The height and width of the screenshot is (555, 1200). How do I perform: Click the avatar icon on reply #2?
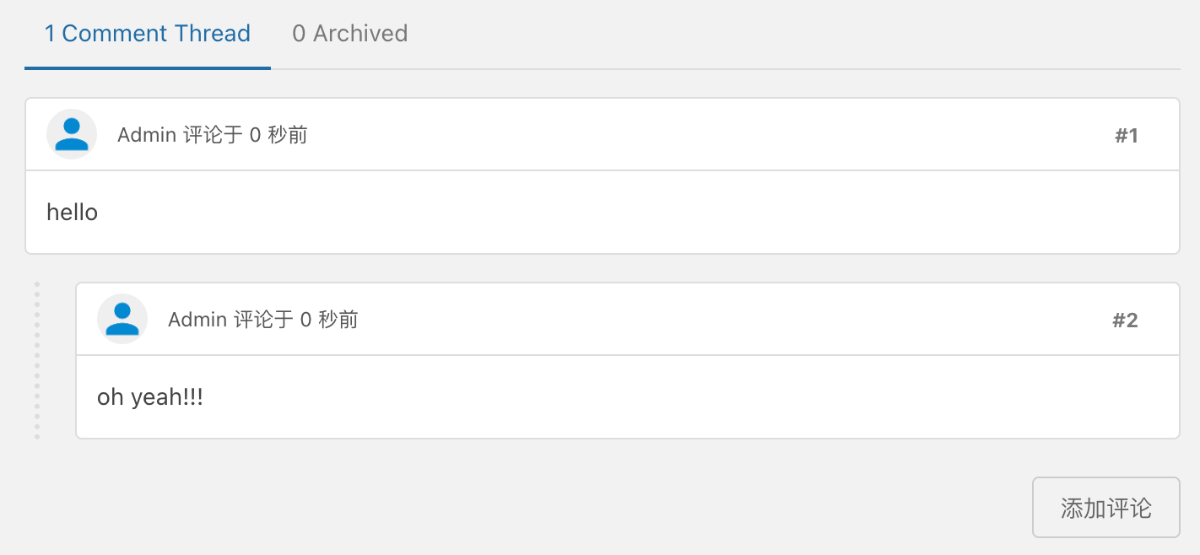[122, 319]
